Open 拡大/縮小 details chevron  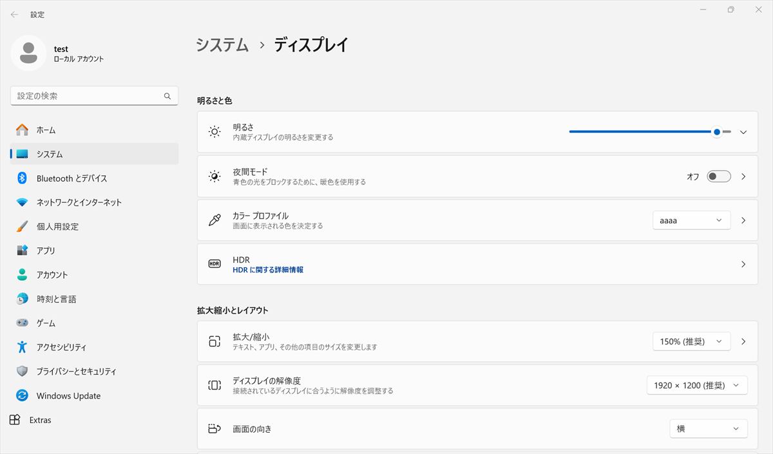743,341
